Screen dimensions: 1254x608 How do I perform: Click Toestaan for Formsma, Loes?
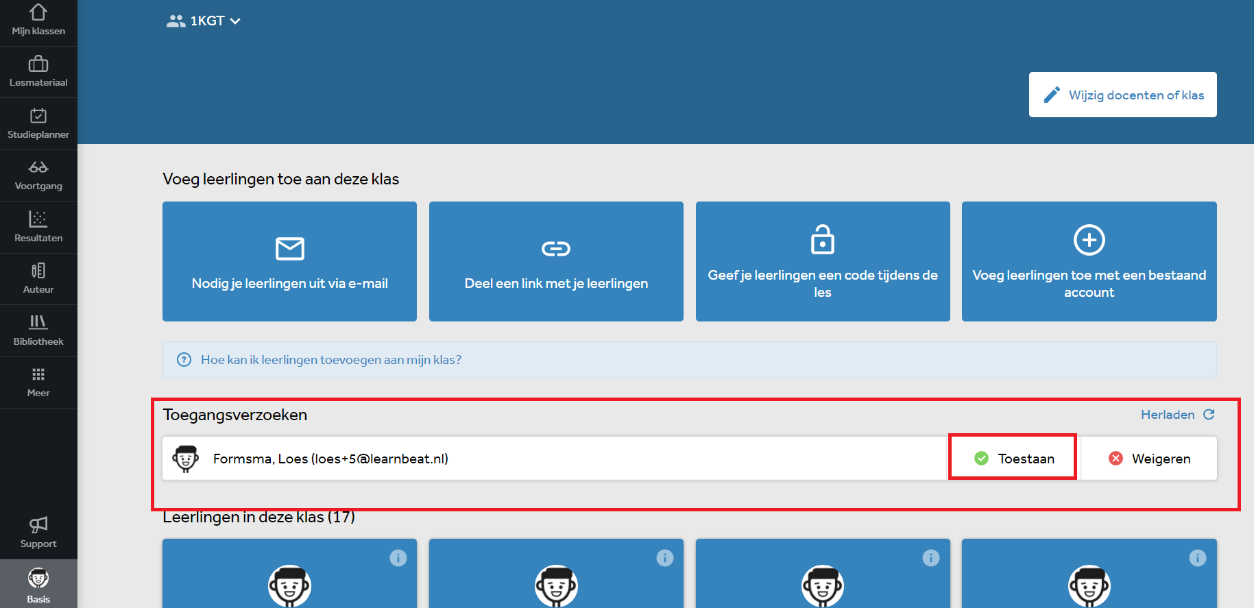click(1013, 458)
